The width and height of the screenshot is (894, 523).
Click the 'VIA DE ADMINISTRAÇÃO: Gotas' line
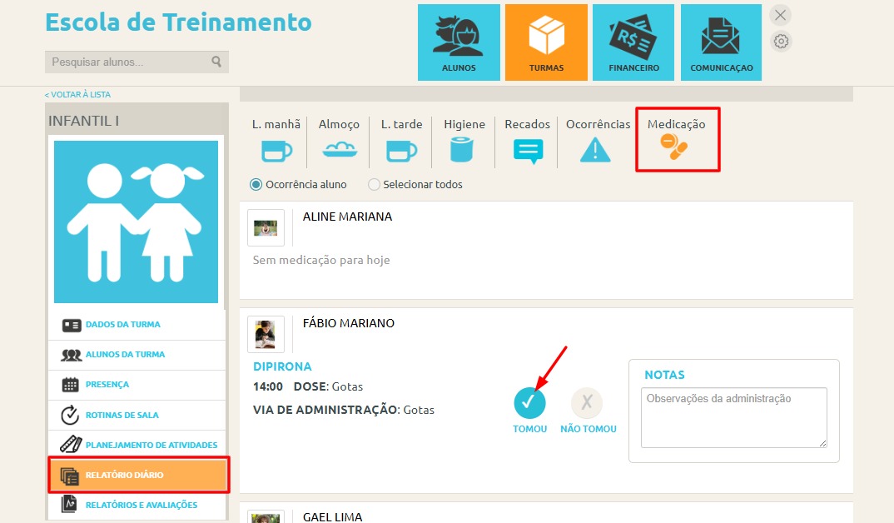coord(344,410)
